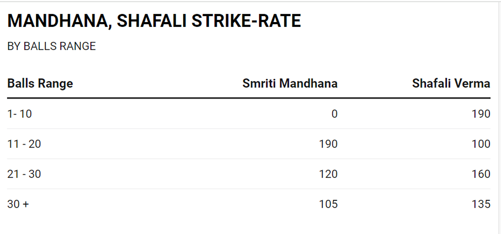Image resolution: width=501 pixels, height=234 pixels.
Task: Click the 'Balls Range' column header
Action: point(40,84)
